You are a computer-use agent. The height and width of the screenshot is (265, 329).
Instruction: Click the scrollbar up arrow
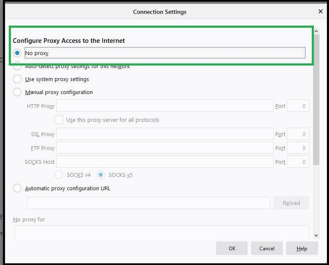(x=316, y=31)
